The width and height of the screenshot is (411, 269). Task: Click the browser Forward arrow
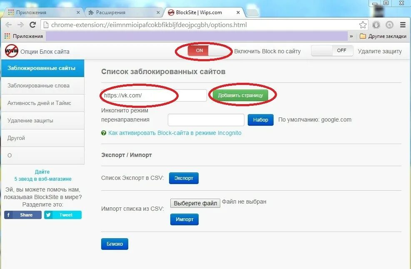click(20, 25)
